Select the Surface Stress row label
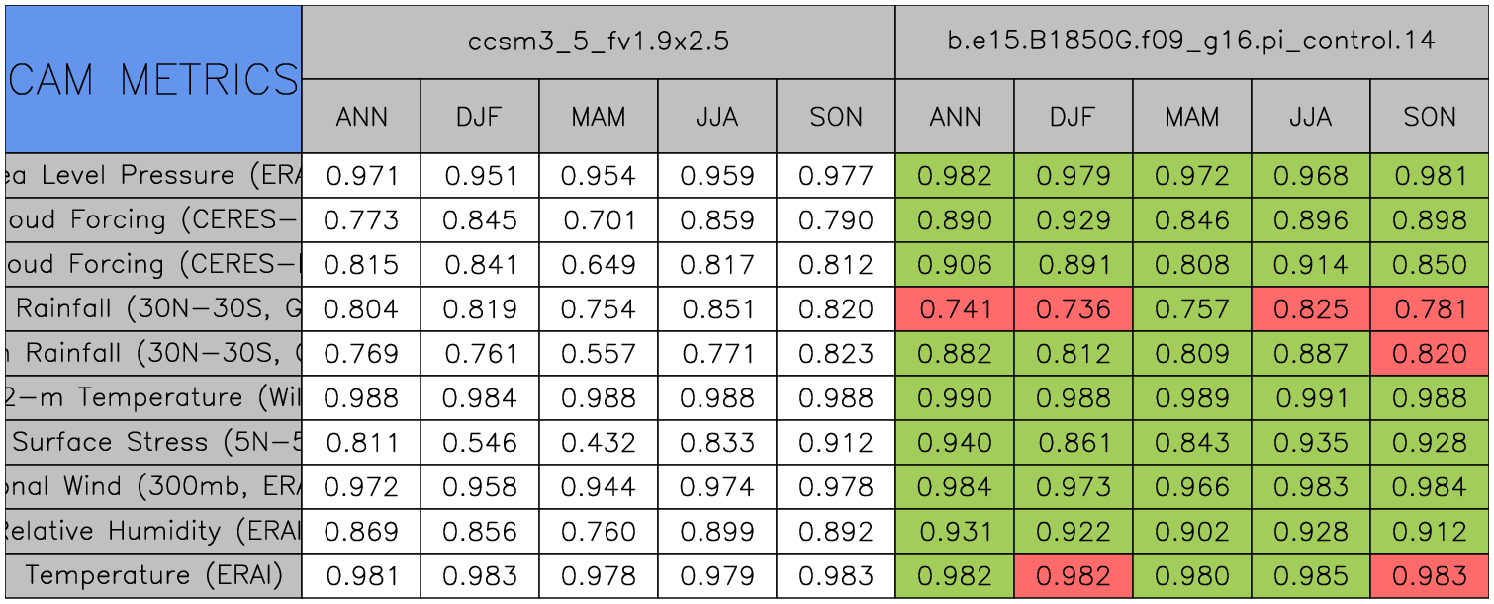1494x604 pixels. click(x=153, y=443)
